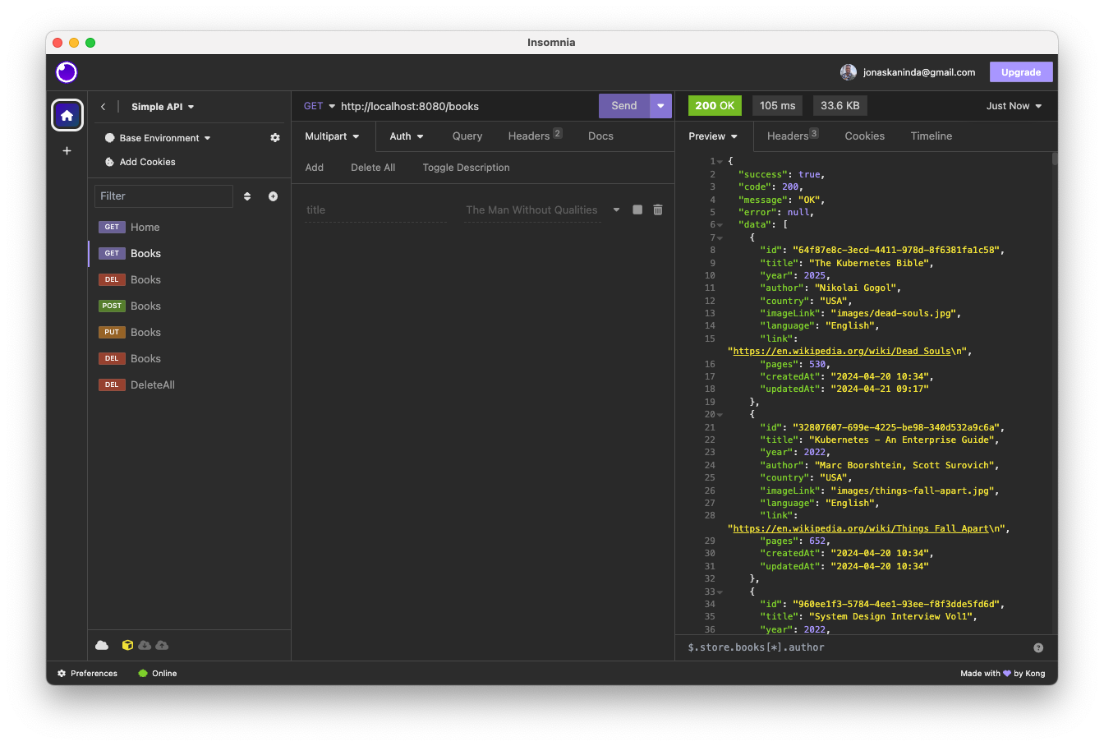Switch to the response Headers tab

[793, 136]
